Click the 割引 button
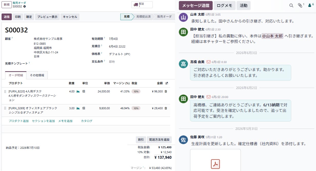Screen dimensions: 316x171 click(141, 140)
